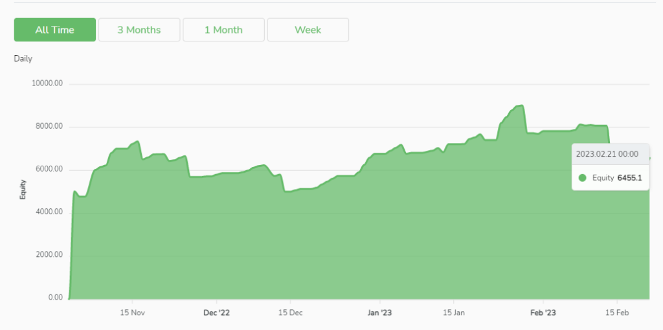663x330 pixels.
Task: Click the Jan '23 x-axis label
Action: 381,313
